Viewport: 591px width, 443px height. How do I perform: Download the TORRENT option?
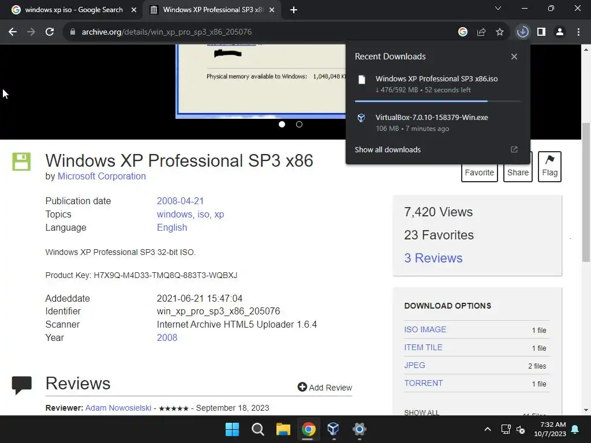click(x=423, y=383)
